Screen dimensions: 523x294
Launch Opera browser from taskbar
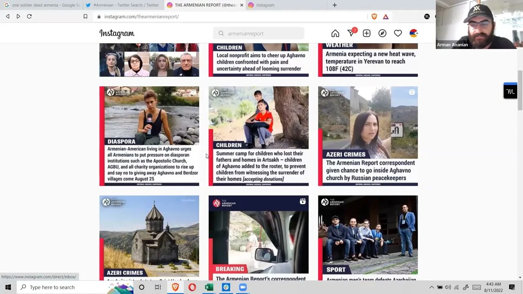[x=192, y=287]
